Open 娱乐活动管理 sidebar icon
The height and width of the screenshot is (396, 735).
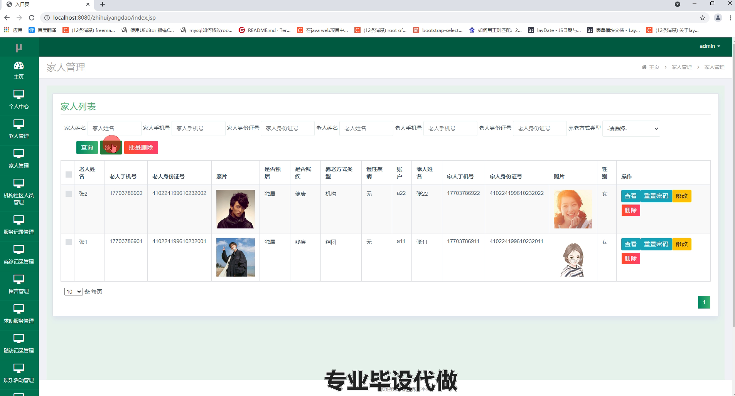19,368
